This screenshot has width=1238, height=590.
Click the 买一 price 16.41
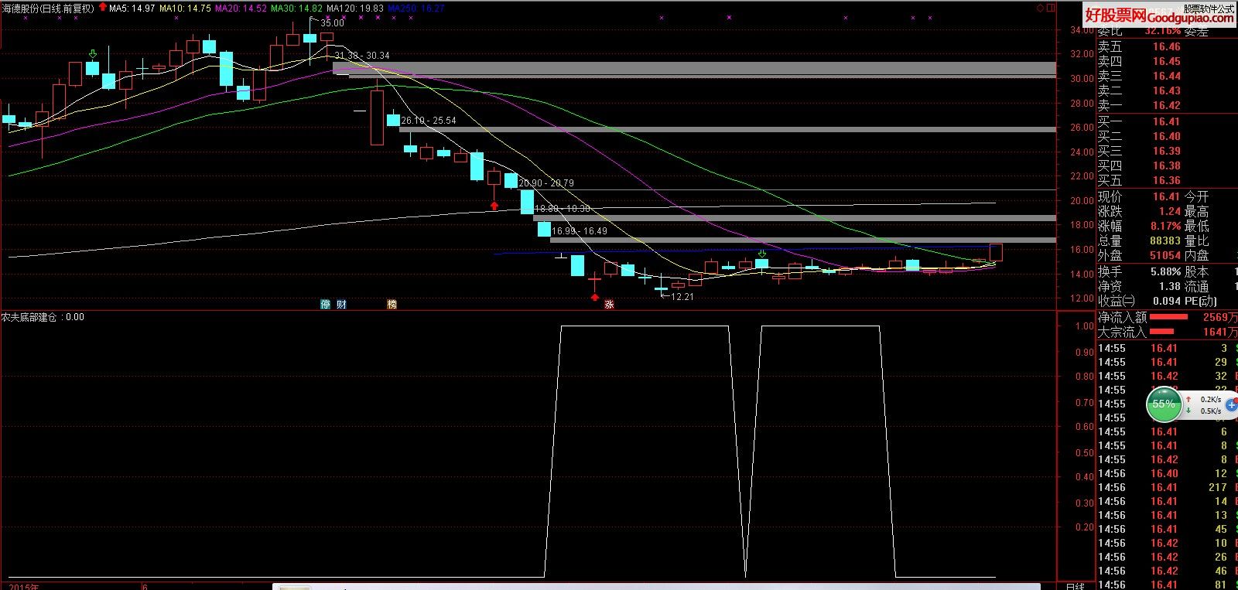1167,121
